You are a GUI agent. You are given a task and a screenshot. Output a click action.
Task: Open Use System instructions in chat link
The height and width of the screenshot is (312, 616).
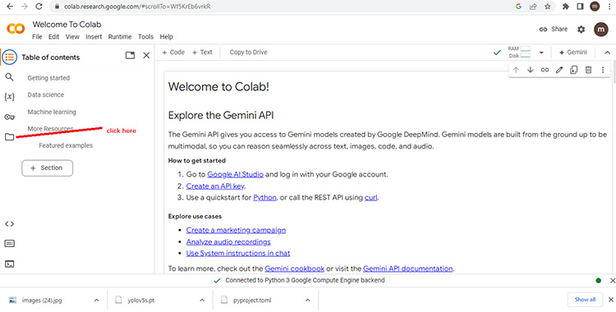[x=238, y=253]
